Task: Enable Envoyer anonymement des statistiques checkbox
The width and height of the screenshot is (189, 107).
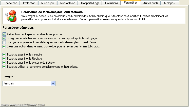Action: (x=4, y=42)
